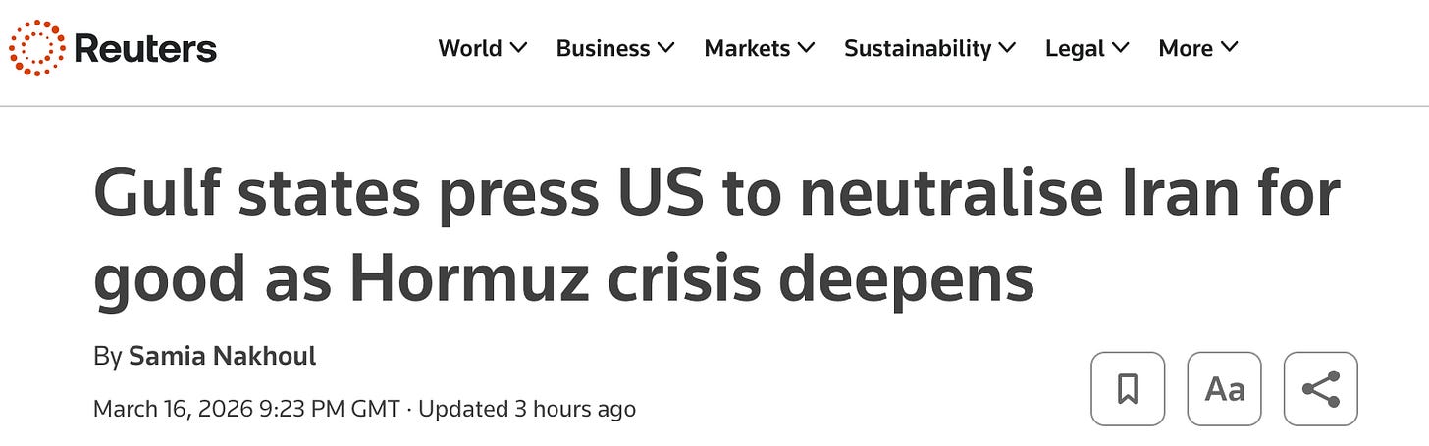Expand the chevron next to World
The height and width of the screenshot is (446, 1429).
point(519,48)
